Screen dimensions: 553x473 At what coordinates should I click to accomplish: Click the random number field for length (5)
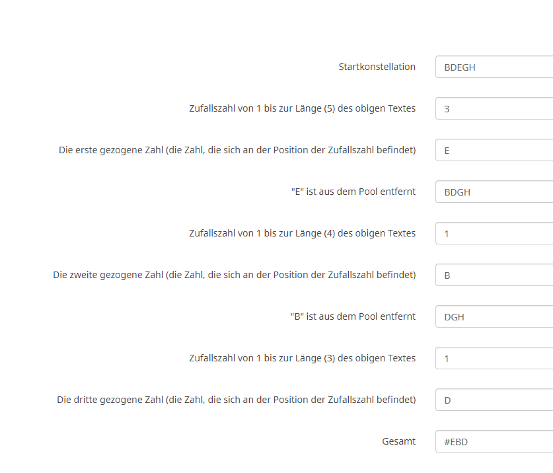coord(494,109)
